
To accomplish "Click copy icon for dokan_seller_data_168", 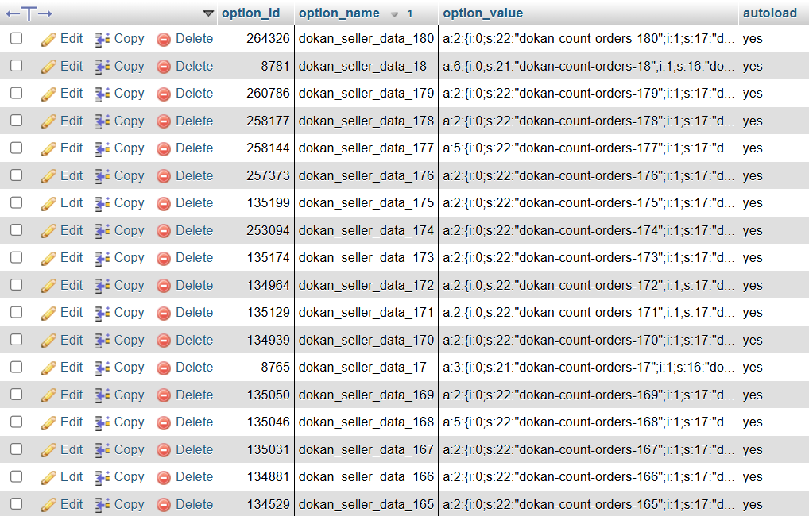I will tap(103, 422).
